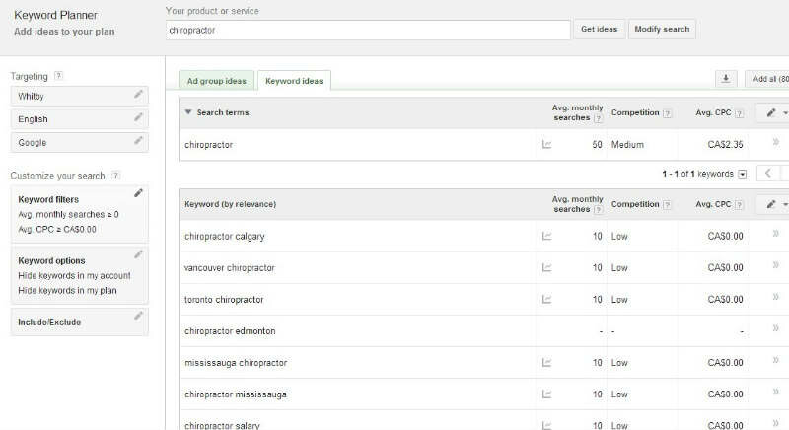Add vancouver chiropractor to plan
The image size is (789, 430).
coord(776,265)
